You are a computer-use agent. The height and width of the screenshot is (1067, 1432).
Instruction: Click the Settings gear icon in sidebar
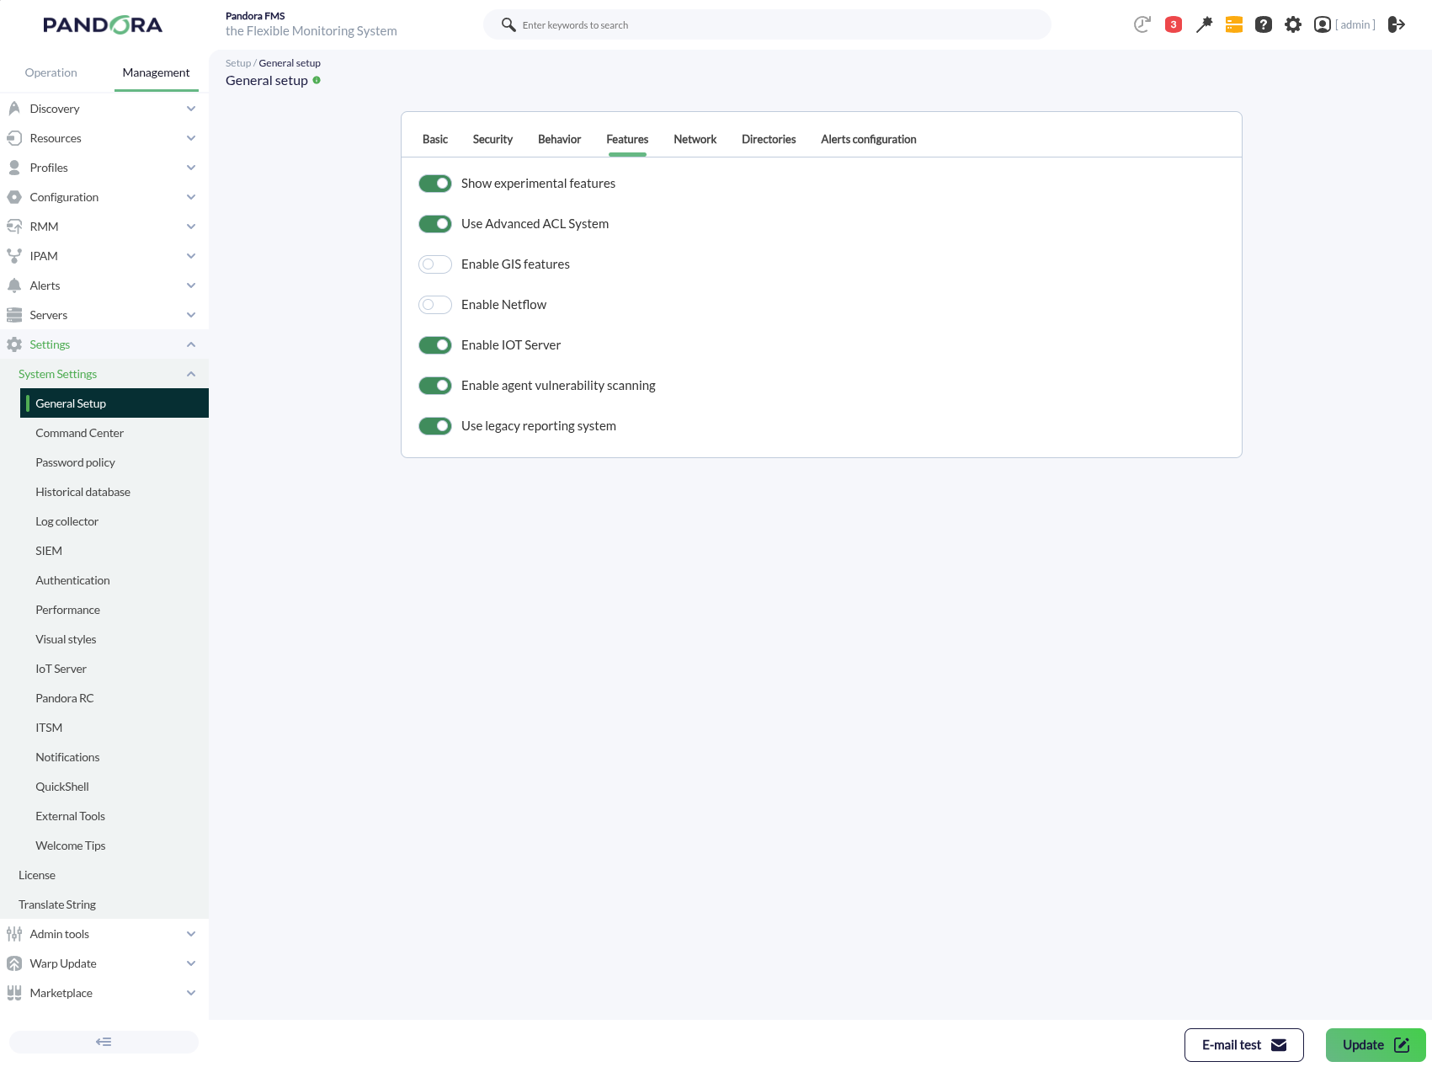click(x=14, y=344)
